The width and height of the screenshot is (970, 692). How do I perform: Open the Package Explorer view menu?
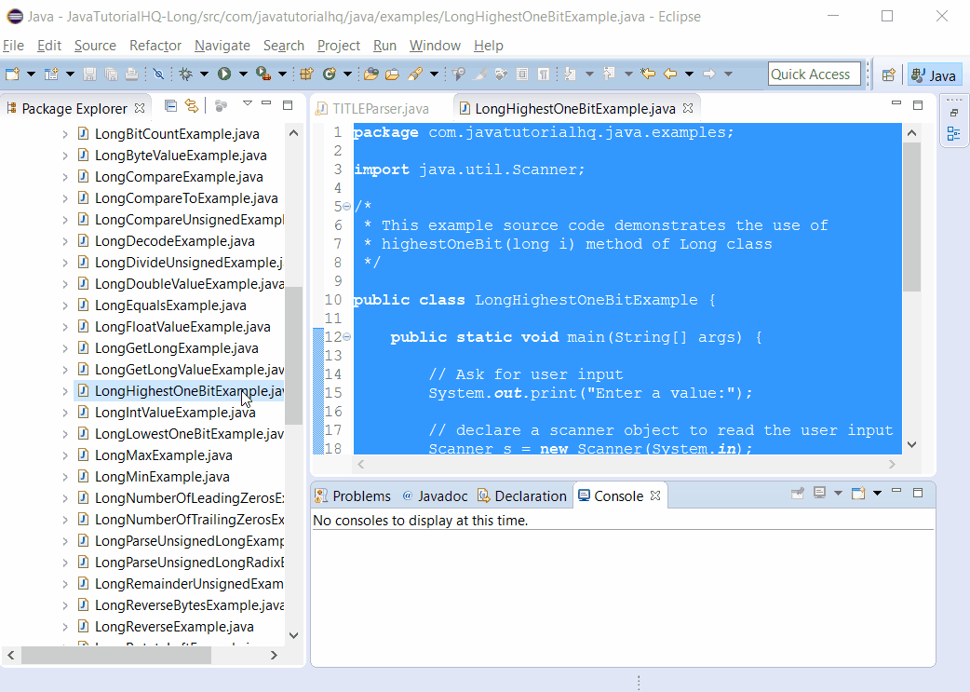pyautogui.click(x=246, y=104)
